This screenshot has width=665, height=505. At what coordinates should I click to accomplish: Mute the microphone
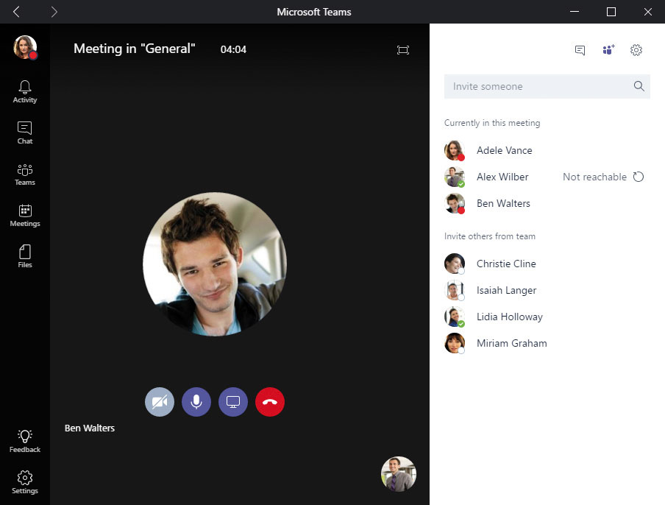pos(196,402)
